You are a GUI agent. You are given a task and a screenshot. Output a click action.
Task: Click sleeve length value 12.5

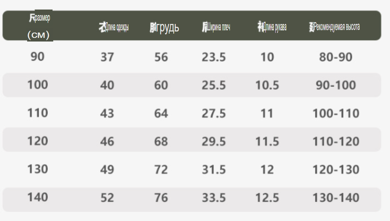tap(267, 198)
